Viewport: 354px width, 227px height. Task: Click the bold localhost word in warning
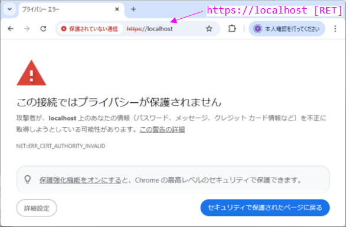point(63,118)
